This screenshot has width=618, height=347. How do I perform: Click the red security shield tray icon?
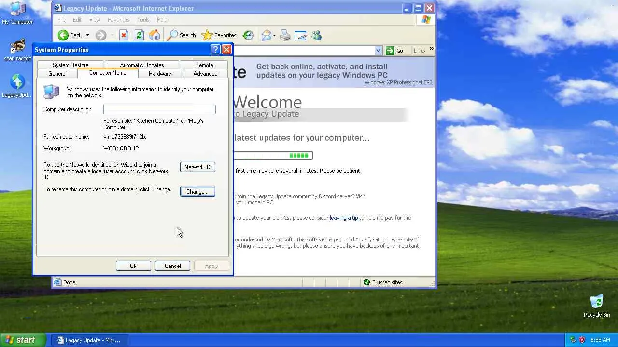pos(582,340)
